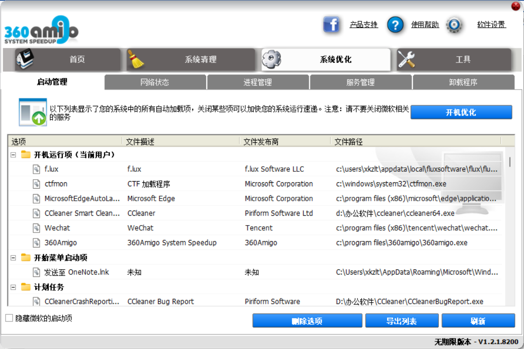Click the Facebook icon

point(331,25)
